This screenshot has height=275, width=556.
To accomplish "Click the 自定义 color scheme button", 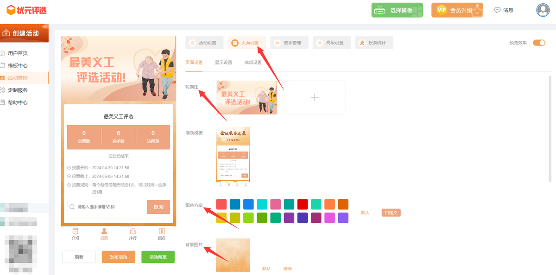I will 391,212.
